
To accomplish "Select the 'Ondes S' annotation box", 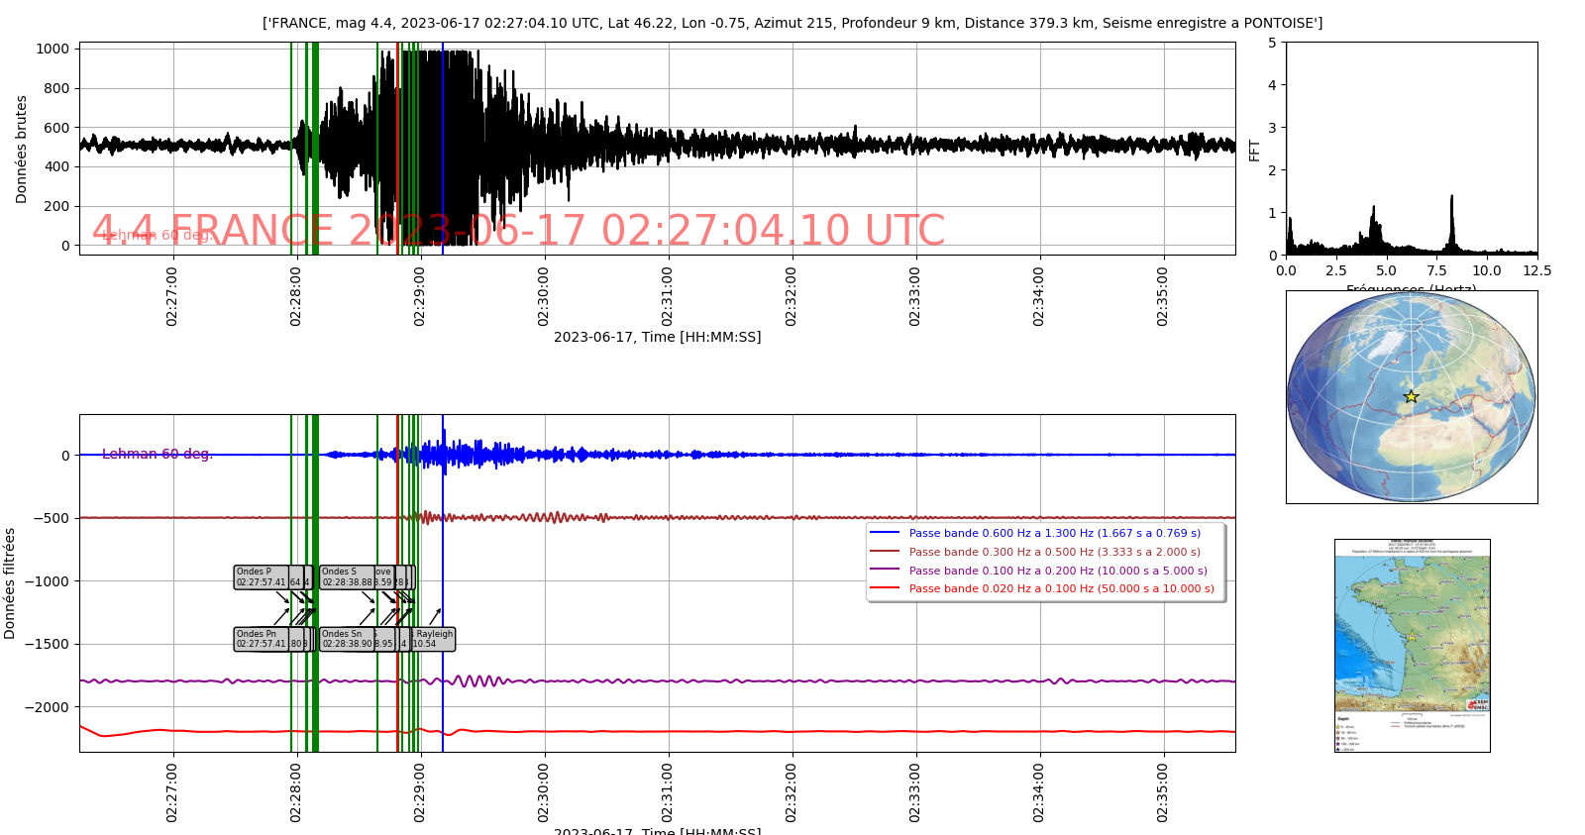I will point(347,577).
